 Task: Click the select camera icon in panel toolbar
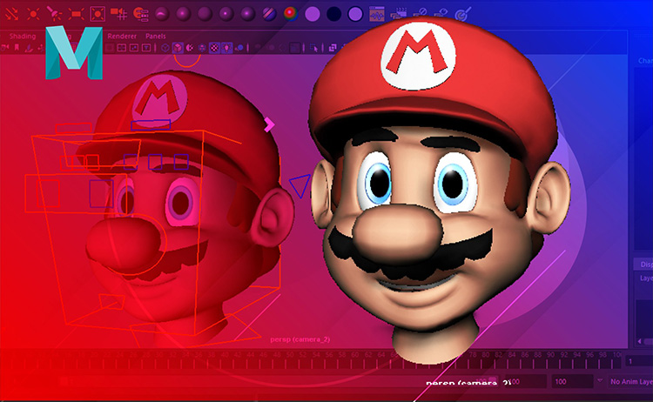(5, 48)
